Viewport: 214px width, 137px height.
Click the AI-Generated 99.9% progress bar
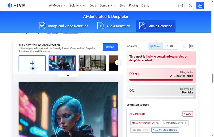click(x=161, y=80)
